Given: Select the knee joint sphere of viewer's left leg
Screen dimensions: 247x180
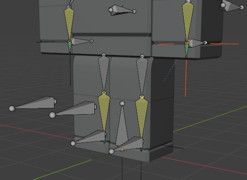Looking at the screenshot, I should click(x=104, y=93).
